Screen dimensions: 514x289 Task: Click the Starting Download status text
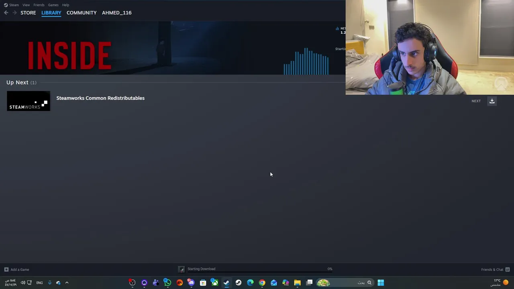[201, 269]
